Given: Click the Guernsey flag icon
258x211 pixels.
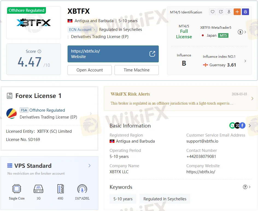Looking at the screenshot, I should click(205, 65).
